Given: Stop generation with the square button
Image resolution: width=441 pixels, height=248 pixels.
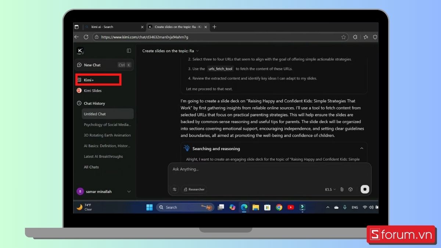Looking at the screenshot, I should 365,189.
